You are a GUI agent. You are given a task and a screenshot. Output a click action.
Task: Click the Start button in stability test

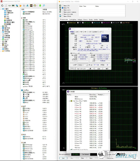[63, 158]
